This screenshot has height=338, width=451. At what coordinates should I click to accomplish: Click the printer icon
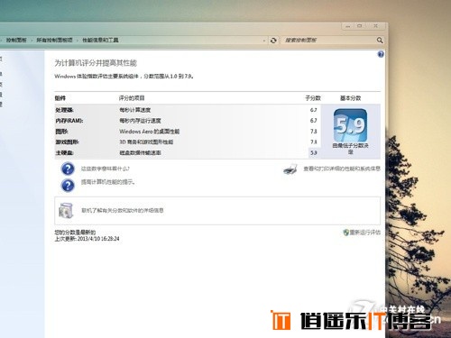pyautogui.click(x=290, y=169)
